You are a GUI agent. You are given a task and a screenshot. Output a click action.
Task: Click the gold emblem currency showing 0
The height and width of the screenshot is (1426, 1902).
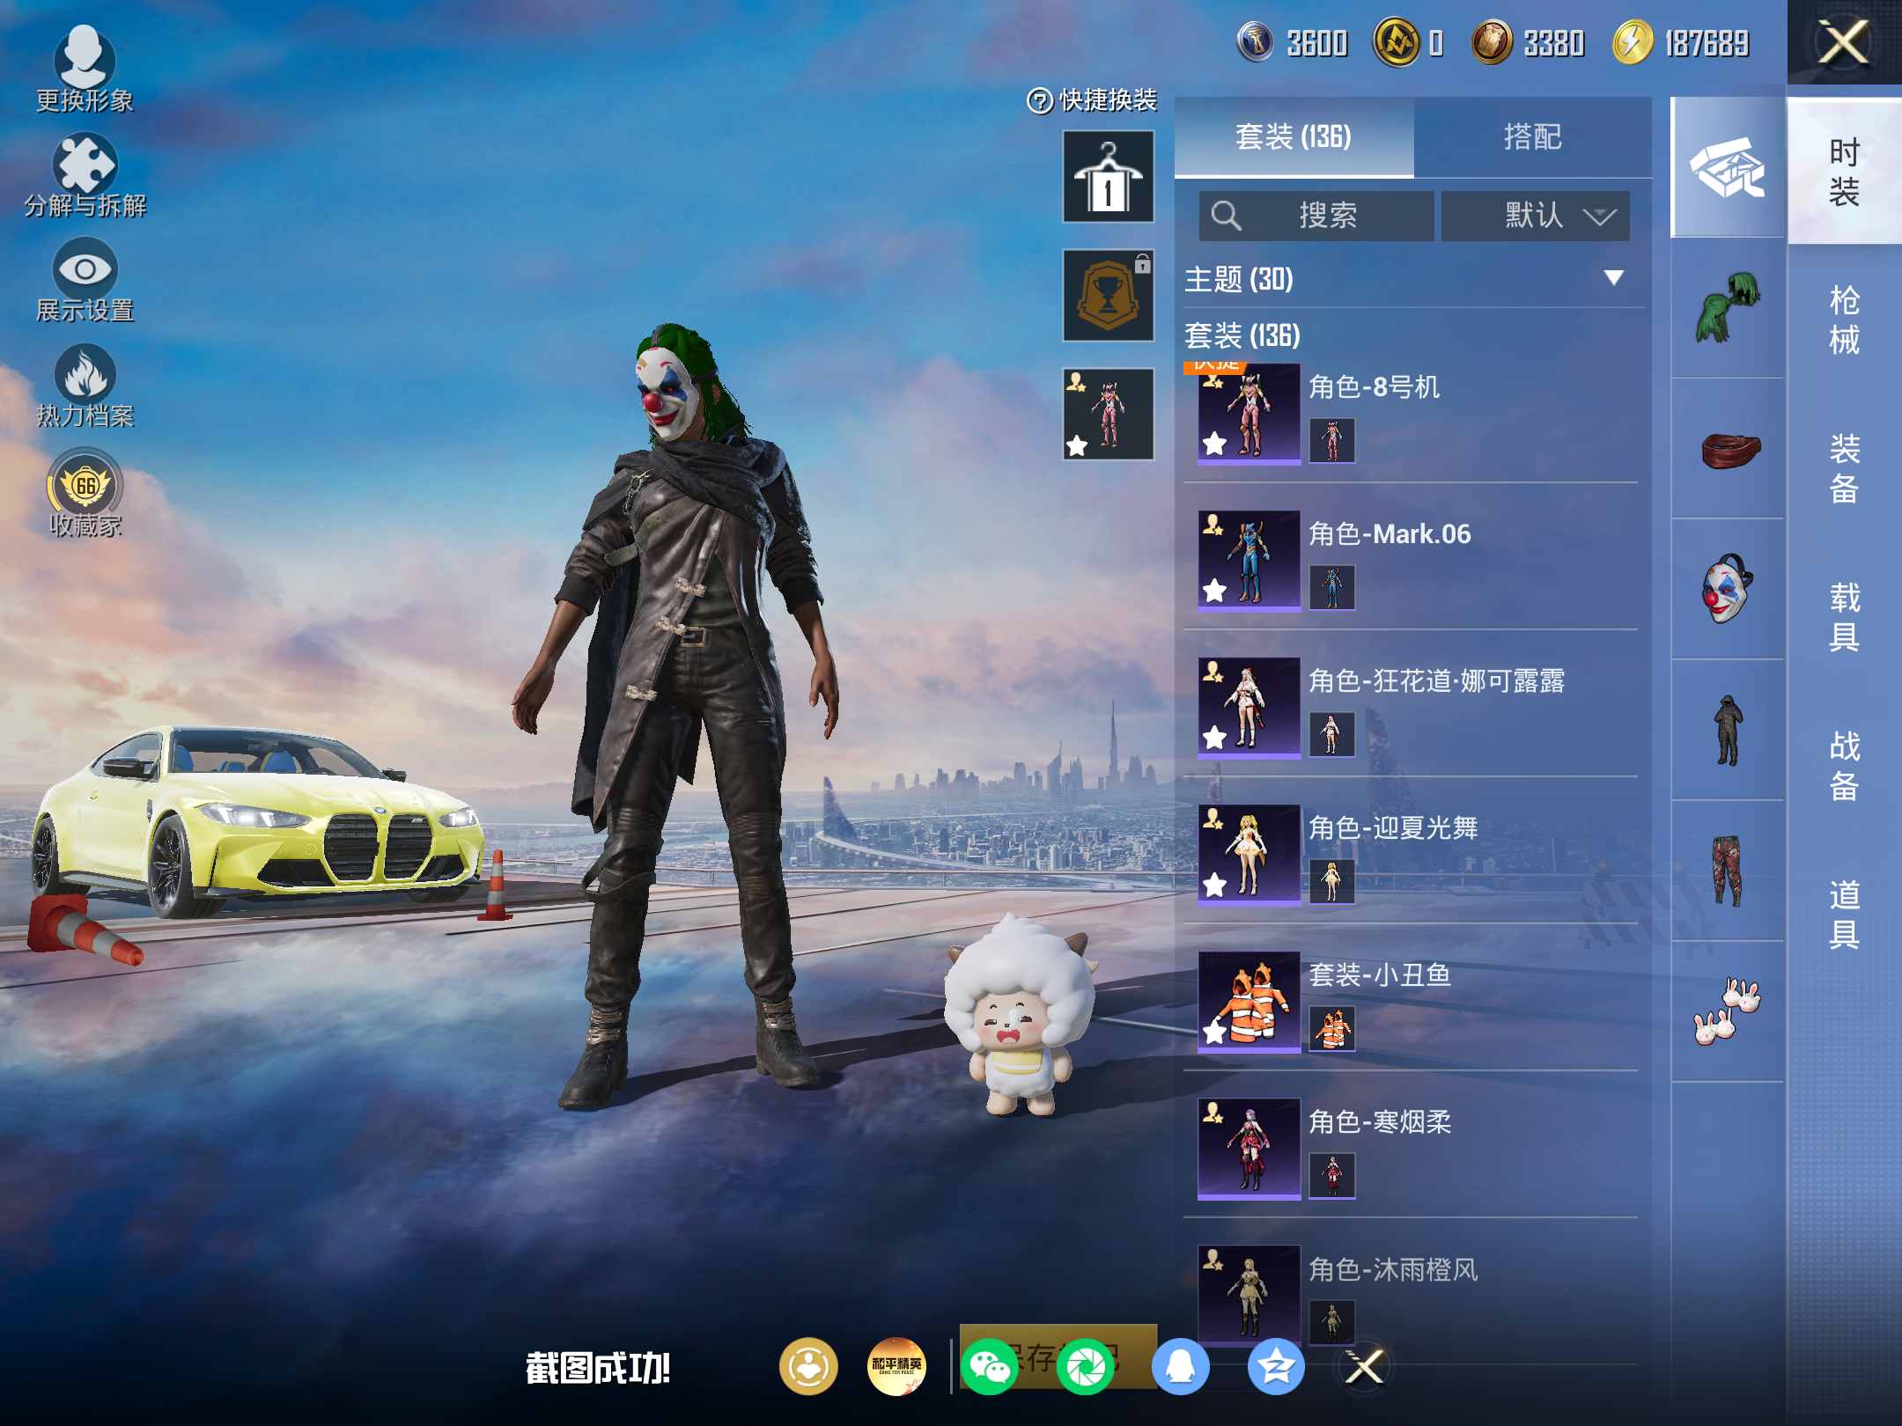(x=1397, y=42)
